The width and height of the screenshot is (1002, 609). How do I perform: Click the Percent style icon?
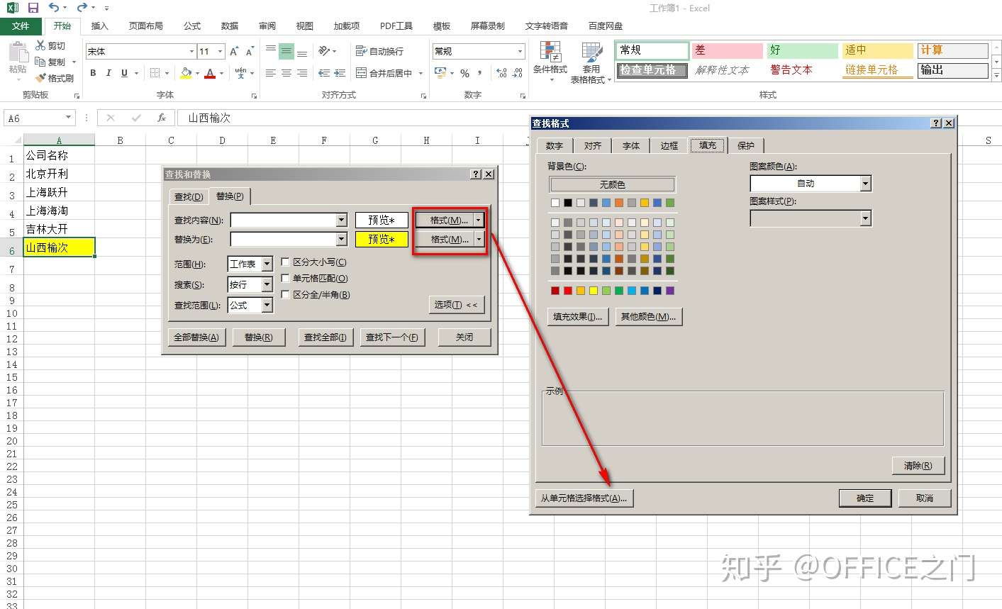(464, 73)
